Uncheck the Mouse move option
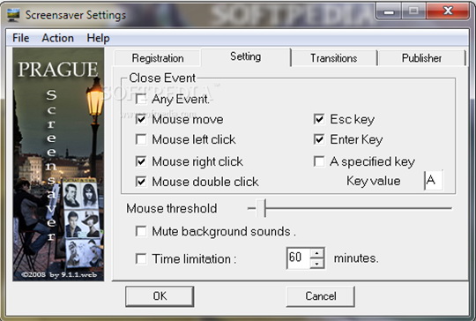476x321 pixels. 141,119
